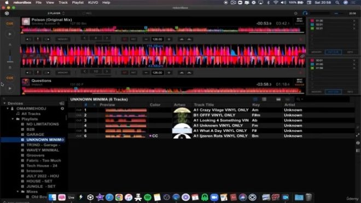Toggle loop IN on Poison deck
Image resolution: width=361 pixels, height=203 pixels.
125,39
